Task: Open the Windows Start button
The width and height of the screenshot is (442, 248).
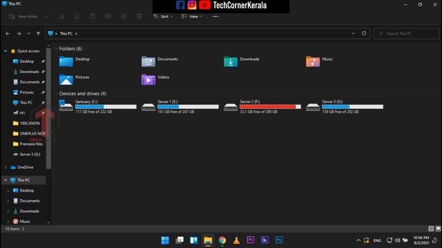Action: (165, 240)
